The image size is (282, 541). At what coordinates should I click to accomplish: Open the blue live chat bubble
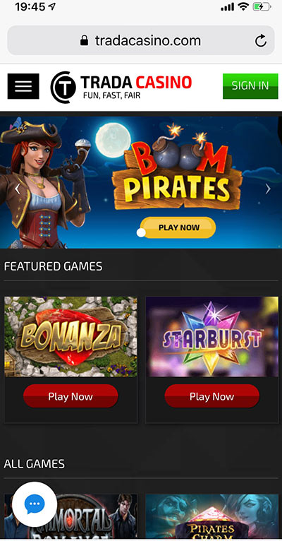coord(35,504)
